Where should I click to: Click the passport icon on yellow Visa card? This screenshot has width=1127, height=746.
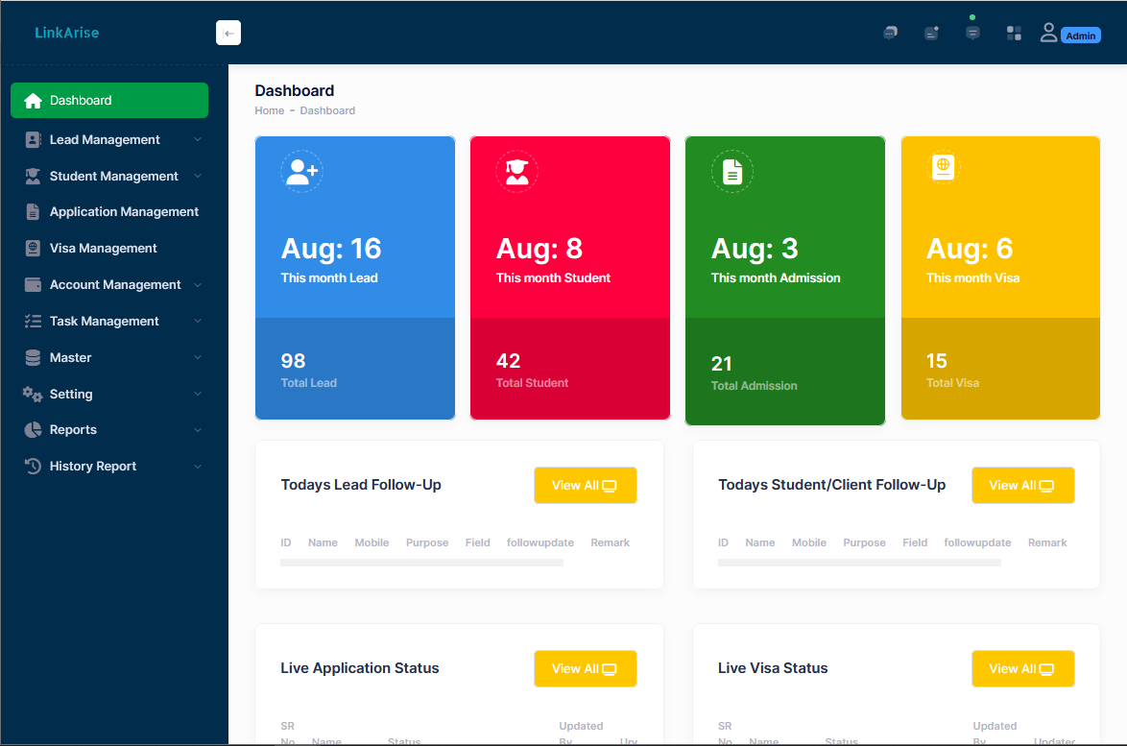(944, 167)
